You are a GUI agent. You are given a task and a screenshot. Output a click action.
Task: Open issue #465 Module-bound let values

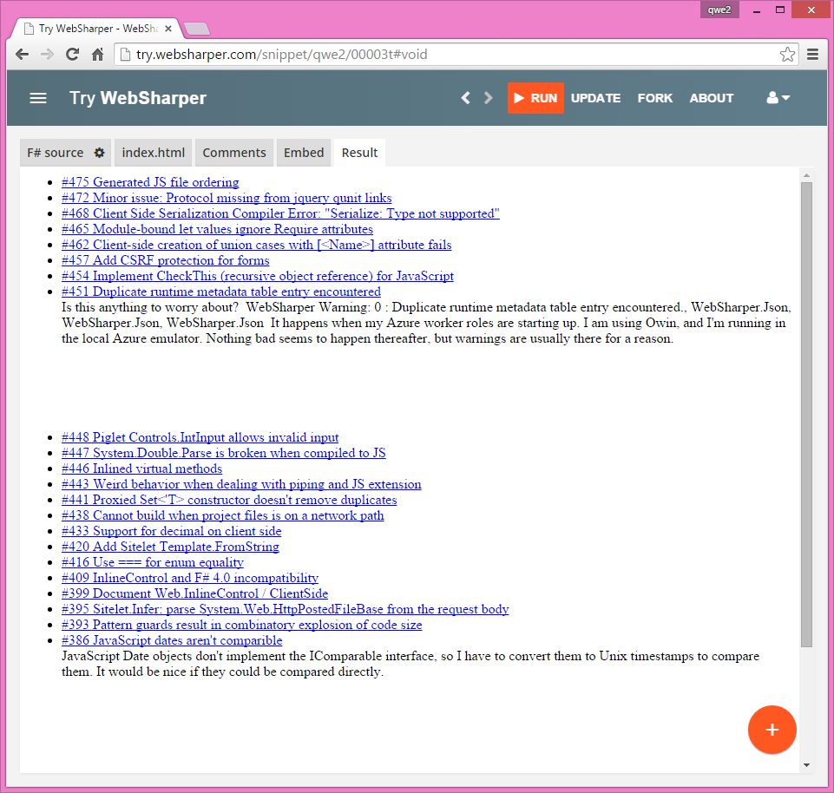[217, 229]
